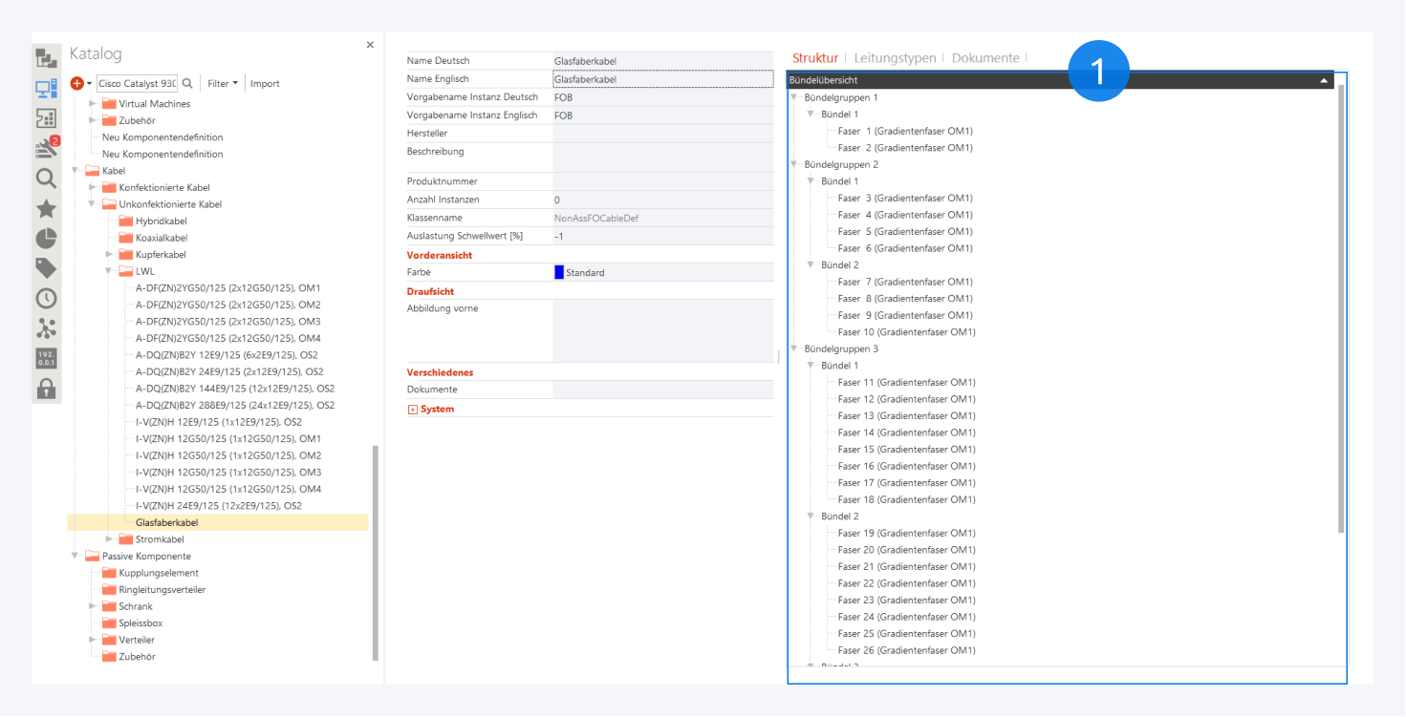Switch to the Dokumente tab
The height and width of the screenshot is (717, 1406).
coord(985,58)
